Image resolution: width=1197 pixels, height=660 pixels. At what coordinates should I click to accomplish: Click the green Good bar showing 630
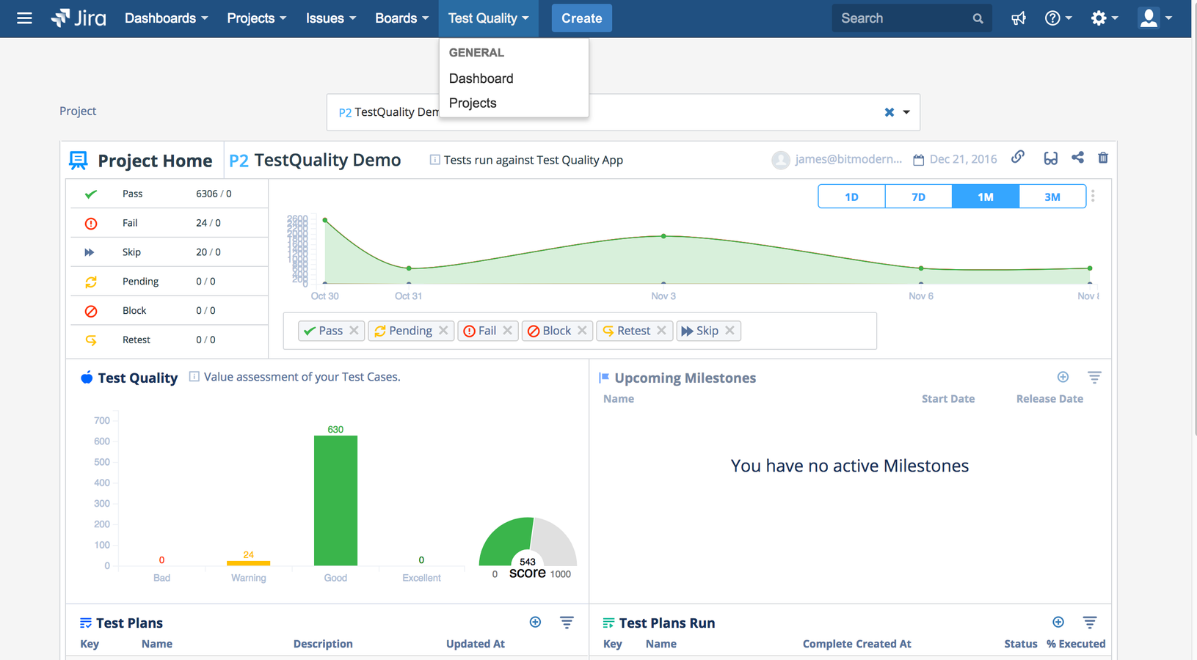point(335,501)
